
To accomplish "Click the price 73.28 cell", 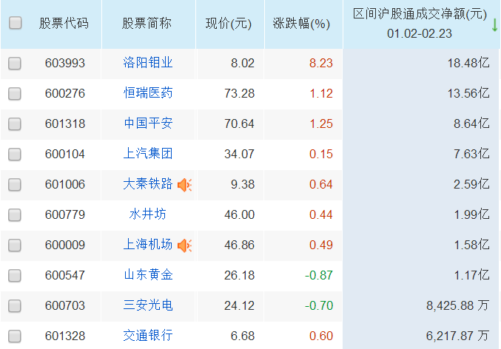I will coord(239,94).
